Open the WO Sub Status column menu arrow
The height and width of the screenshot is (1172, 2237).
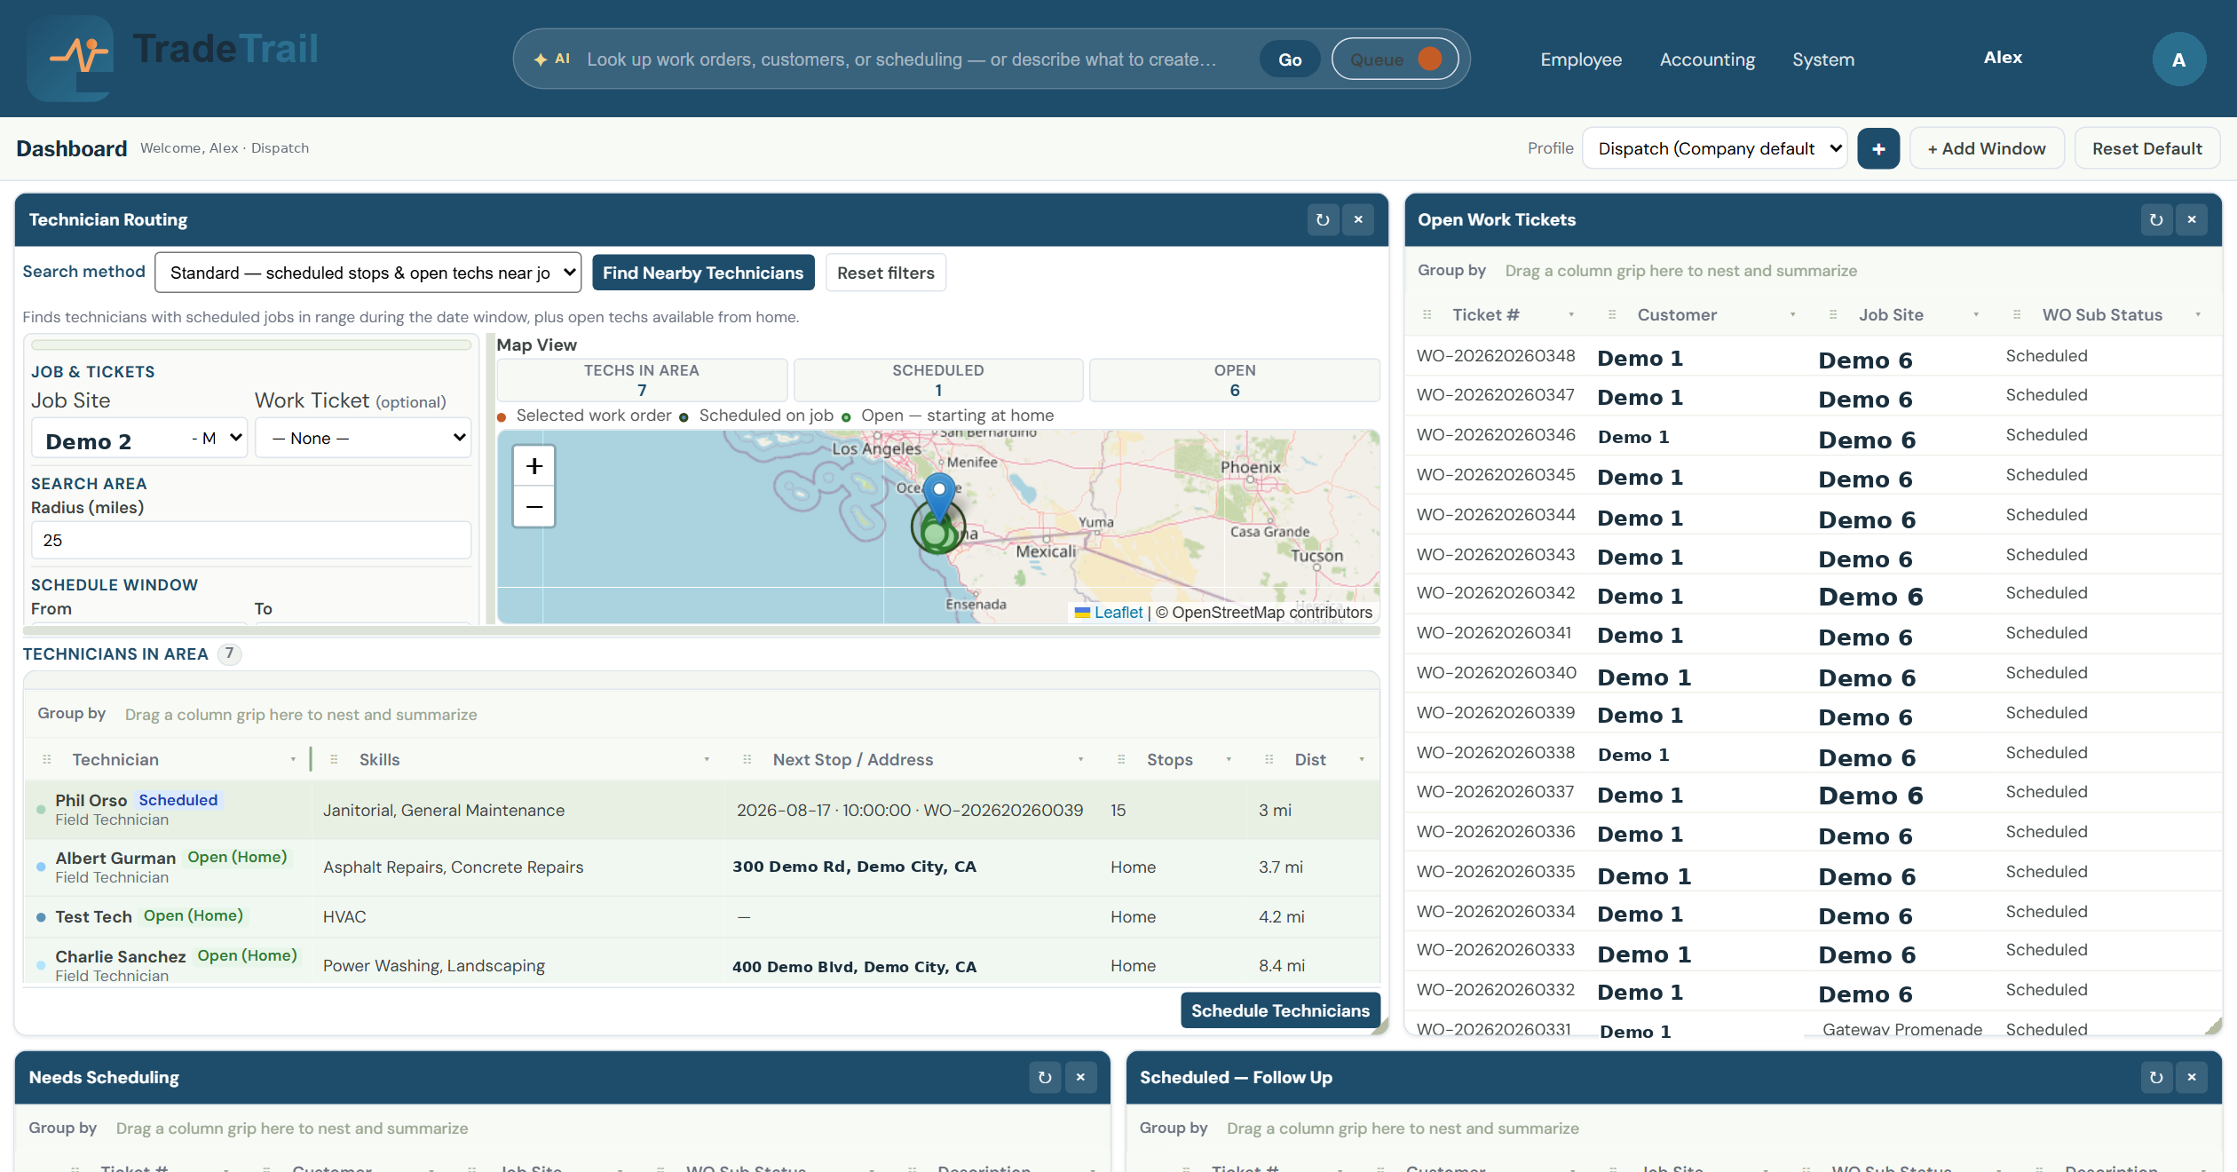pos(2198,315)
